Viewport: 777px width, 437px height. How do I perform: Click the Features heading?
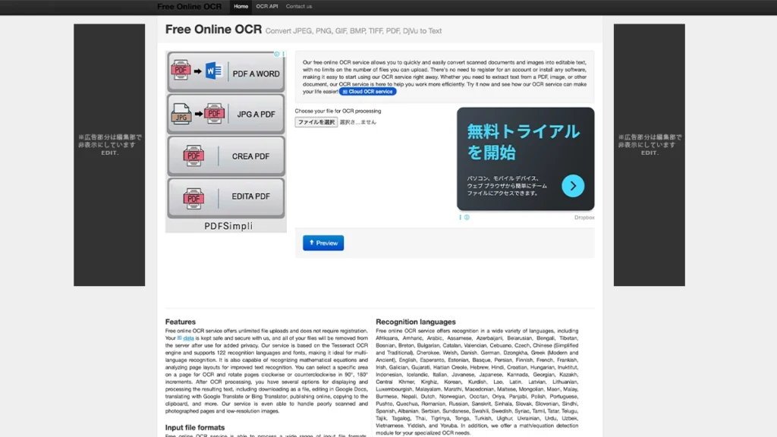181,322
